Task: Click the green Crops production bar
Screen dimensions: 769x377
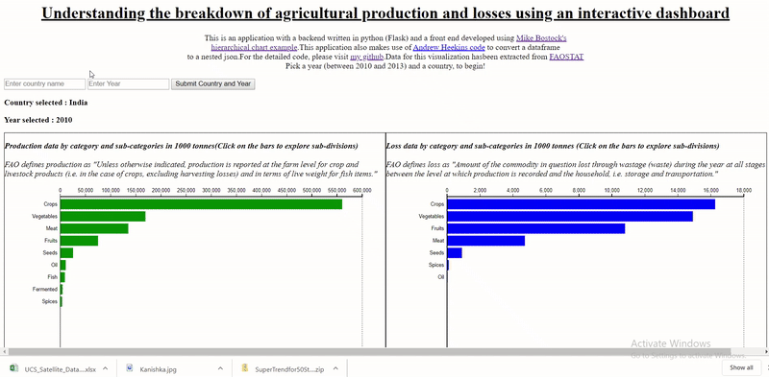Action: 201,204
